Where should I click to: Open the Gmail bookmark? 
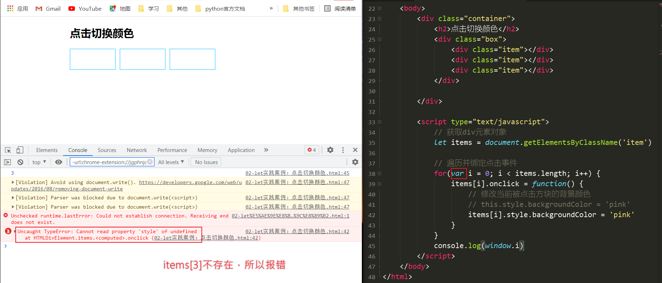coord(48,9)
